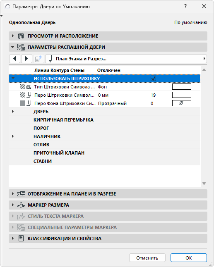Click pen weight value '0 мм'

(x=103, y=95)
